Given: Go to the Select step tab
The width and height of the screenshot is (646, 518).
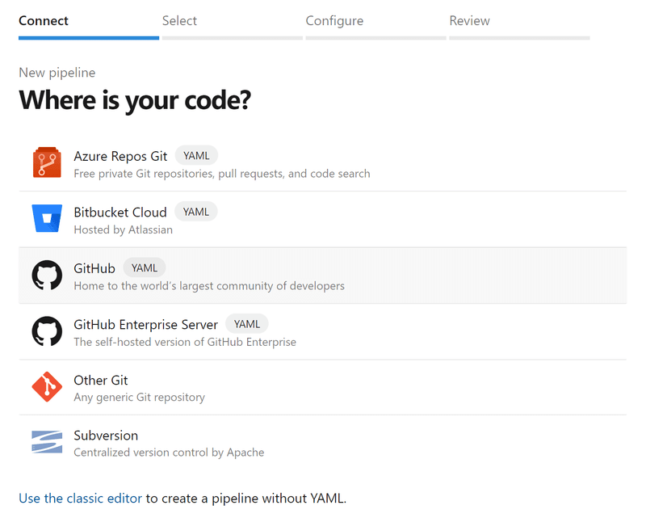Looking at the screenshot, I should (x=179, y=21).
